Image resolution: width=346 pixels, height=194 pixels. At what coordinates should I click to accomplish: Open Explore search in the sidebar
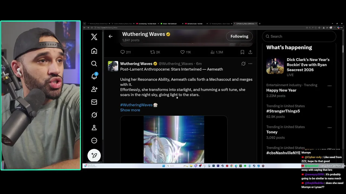point(94,64)
